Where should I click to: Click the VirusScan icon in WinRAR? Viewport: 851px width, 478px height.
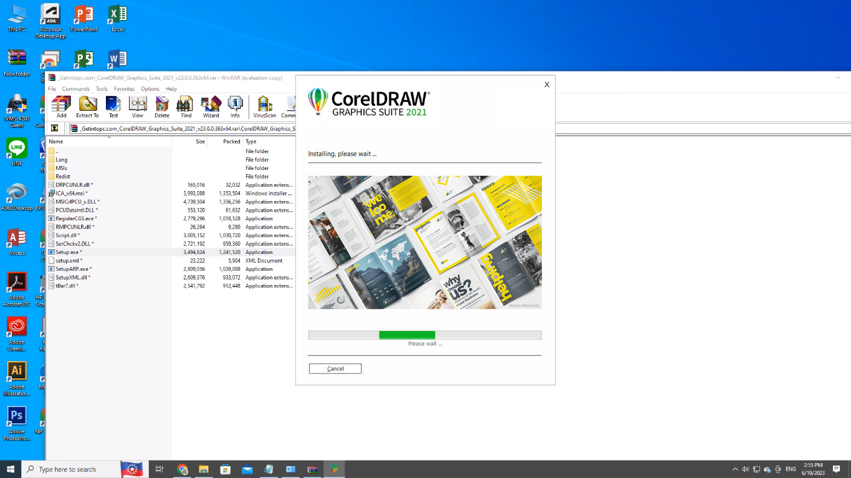tap(265, 106)
